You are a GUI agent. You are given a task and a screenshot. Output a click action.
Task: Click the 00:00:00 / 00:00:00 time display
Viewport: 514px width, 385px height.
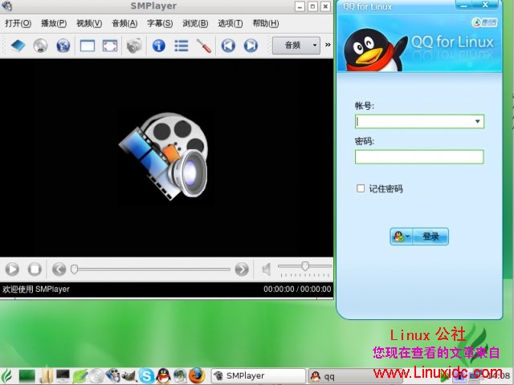(297, 289)
